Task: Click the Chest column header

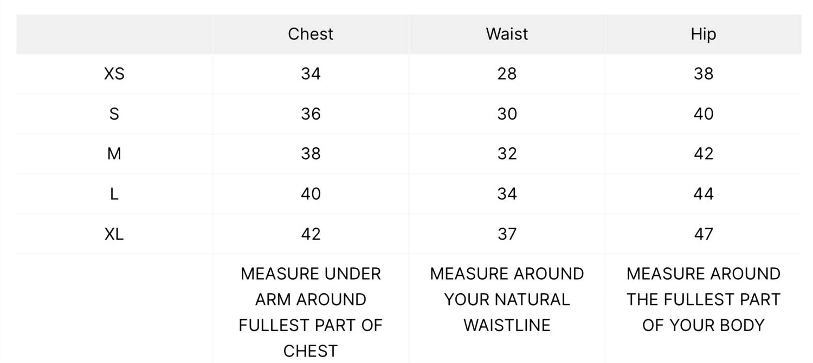Action: pos(311,34)
